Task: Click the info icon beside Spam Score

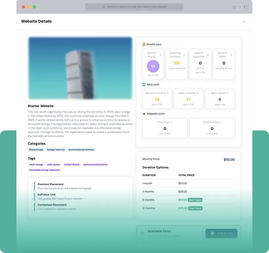Action: pos(227,93)
